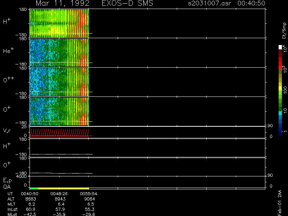288x216 pixels.
Task: Click inside the O+ color spectrogram
Action: tap(59, 112)
